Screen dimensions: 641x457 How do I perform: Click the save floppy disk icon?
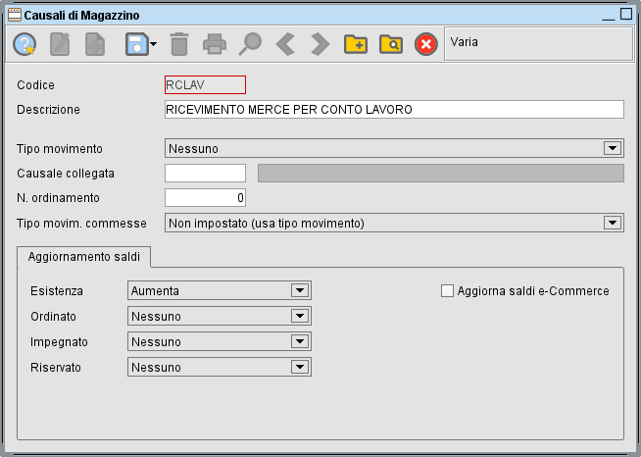coord(135,44)
